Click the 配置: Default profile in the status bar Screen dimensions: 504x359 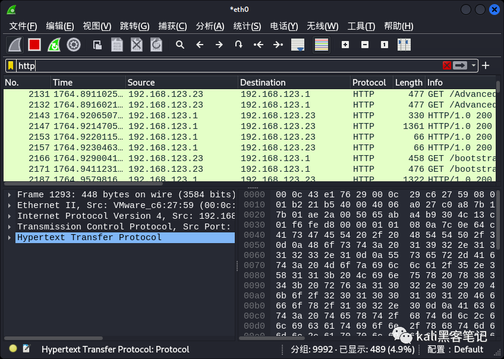[x=455, y=349]
